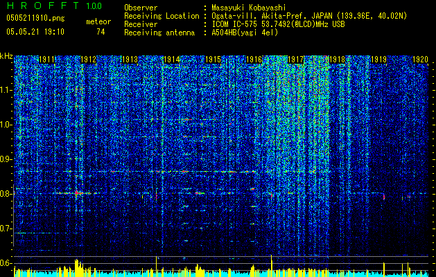Click the 1912 time marker
The height and width of the screenshot is (277, 436).
(88, 60)
